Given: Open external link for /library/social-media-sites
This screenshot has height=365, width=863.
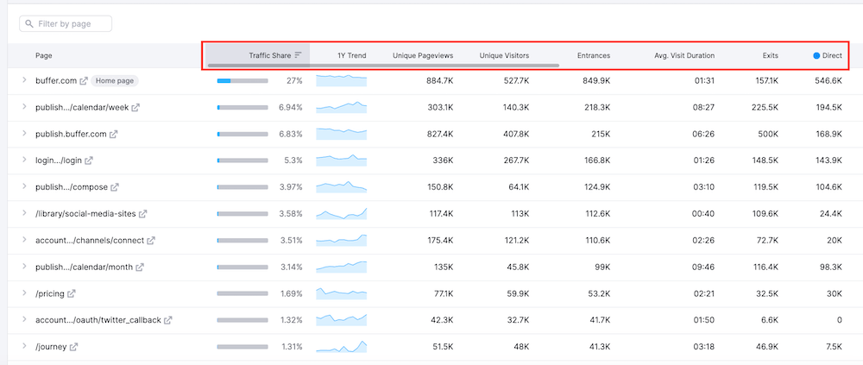Looking at the screenshot, I should click(x=143, y=214).
